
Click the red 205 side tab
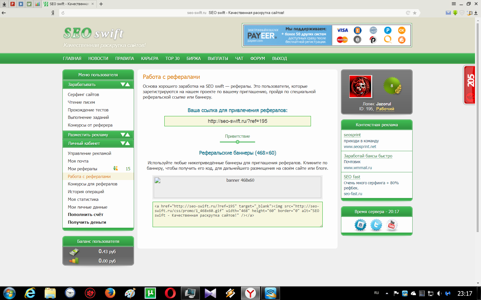point(470,85)
